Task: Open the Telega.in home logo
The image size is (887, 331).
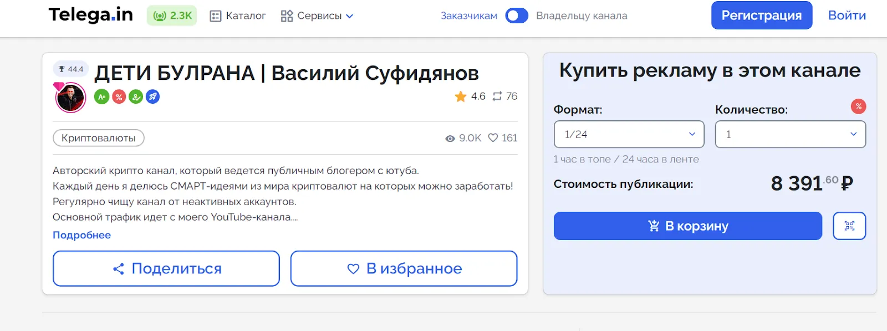Action: click(91, 15)
